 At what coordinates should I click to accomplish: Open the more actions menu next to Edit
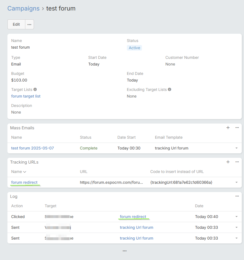pos(30,24)
